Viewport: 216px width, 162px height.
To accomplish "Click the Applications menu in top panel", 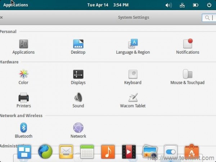I will (15, 5).
